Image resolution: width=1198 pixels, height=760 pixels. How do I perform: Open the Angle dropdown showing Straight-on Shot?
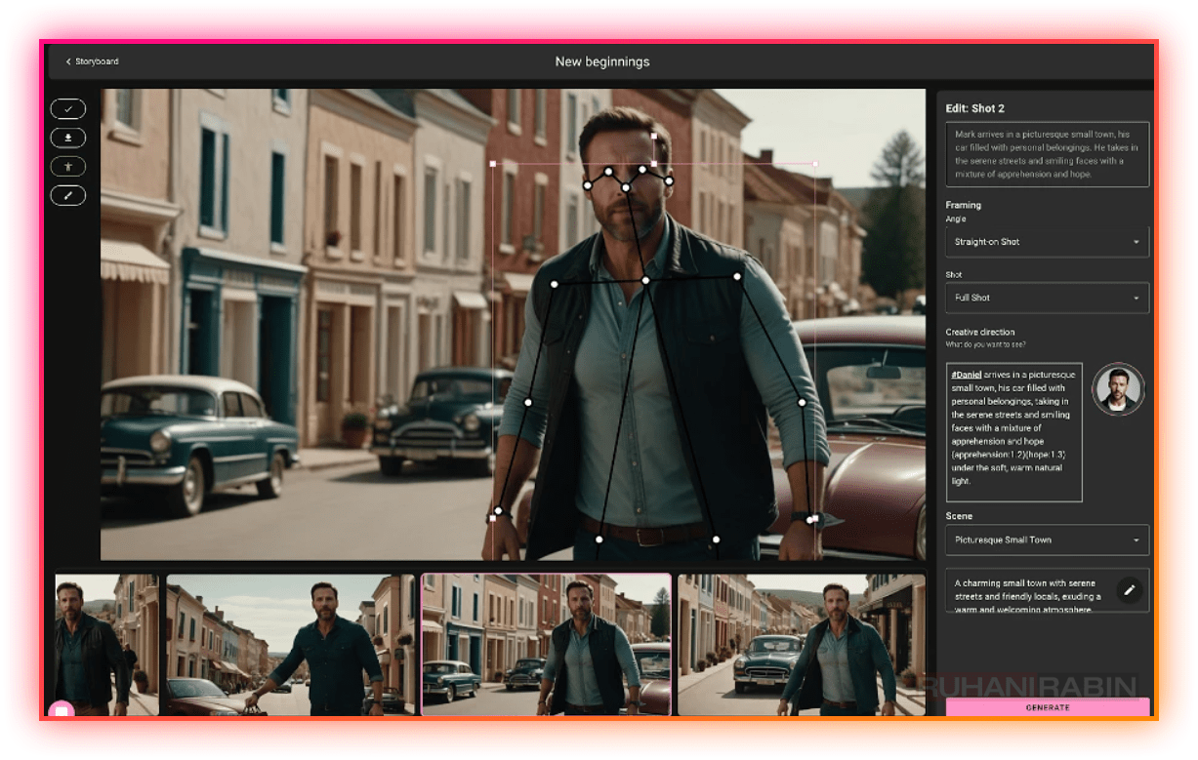[1048, 242]
